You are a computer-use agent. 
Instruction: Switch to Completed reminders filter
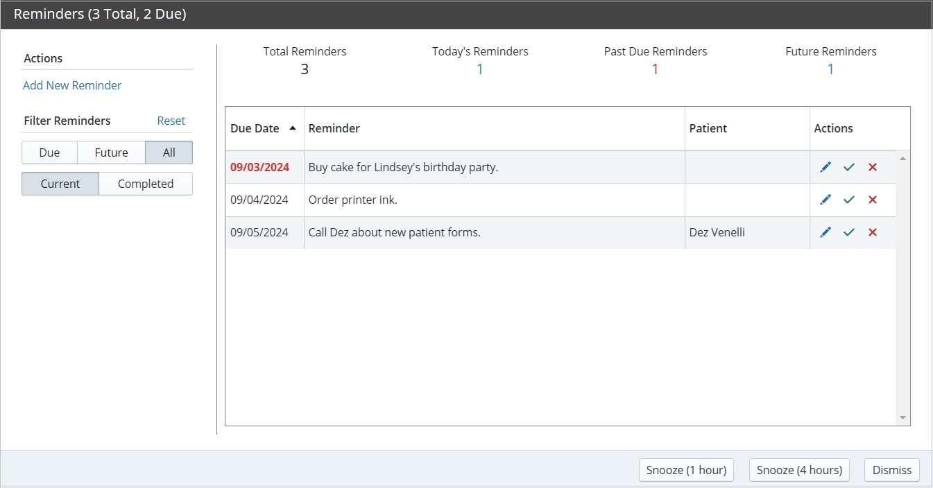tap(146, 184)
